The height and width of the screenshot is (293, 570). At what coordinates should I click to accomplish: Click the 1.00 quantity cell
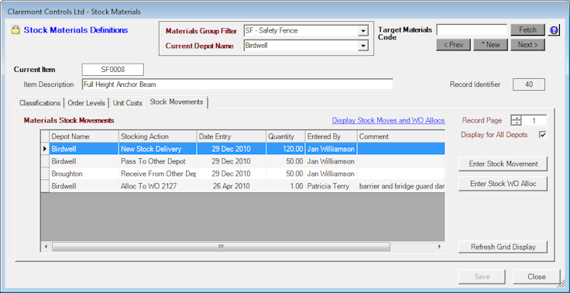285,186
